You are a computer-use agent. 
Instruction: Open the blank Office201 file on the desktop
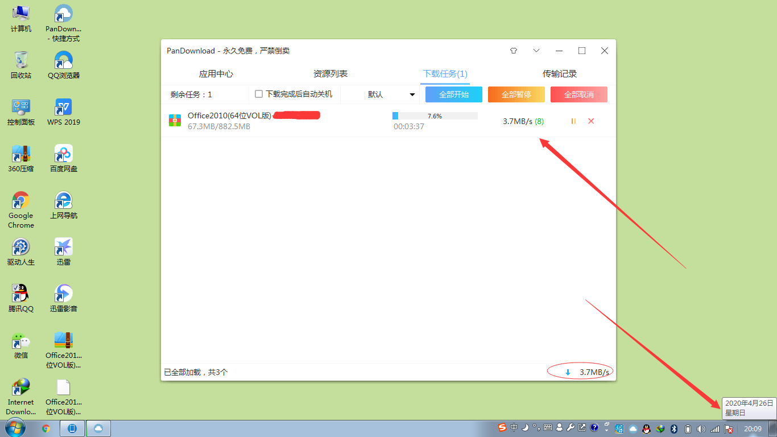pos(63,397)
